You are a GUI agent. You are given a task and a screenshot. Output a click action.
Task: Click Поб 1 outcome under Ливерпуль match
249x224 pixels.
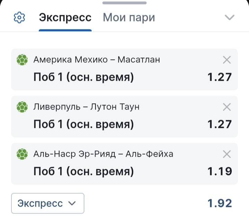coord(83,124)
